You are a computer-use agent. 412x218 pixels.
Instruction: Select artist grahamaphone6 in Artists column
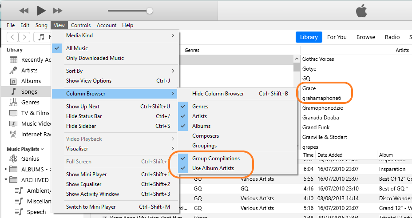(x=321, y=98)
